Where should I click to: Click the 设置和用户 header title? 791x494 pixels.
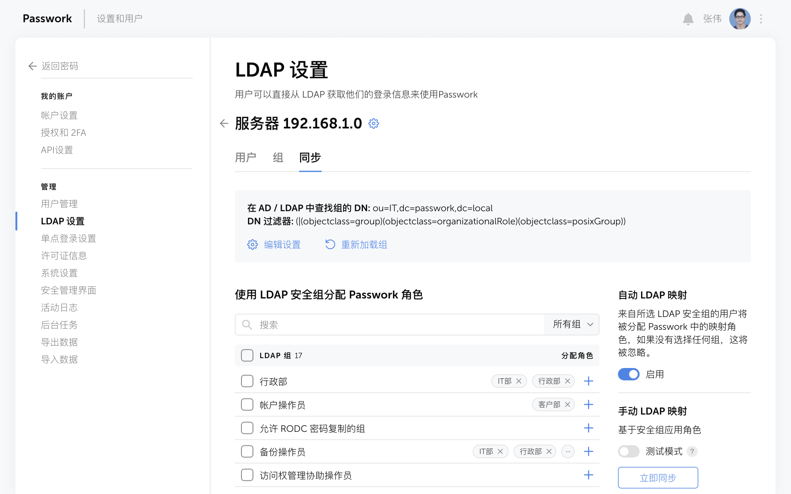(x=119, y=19)
